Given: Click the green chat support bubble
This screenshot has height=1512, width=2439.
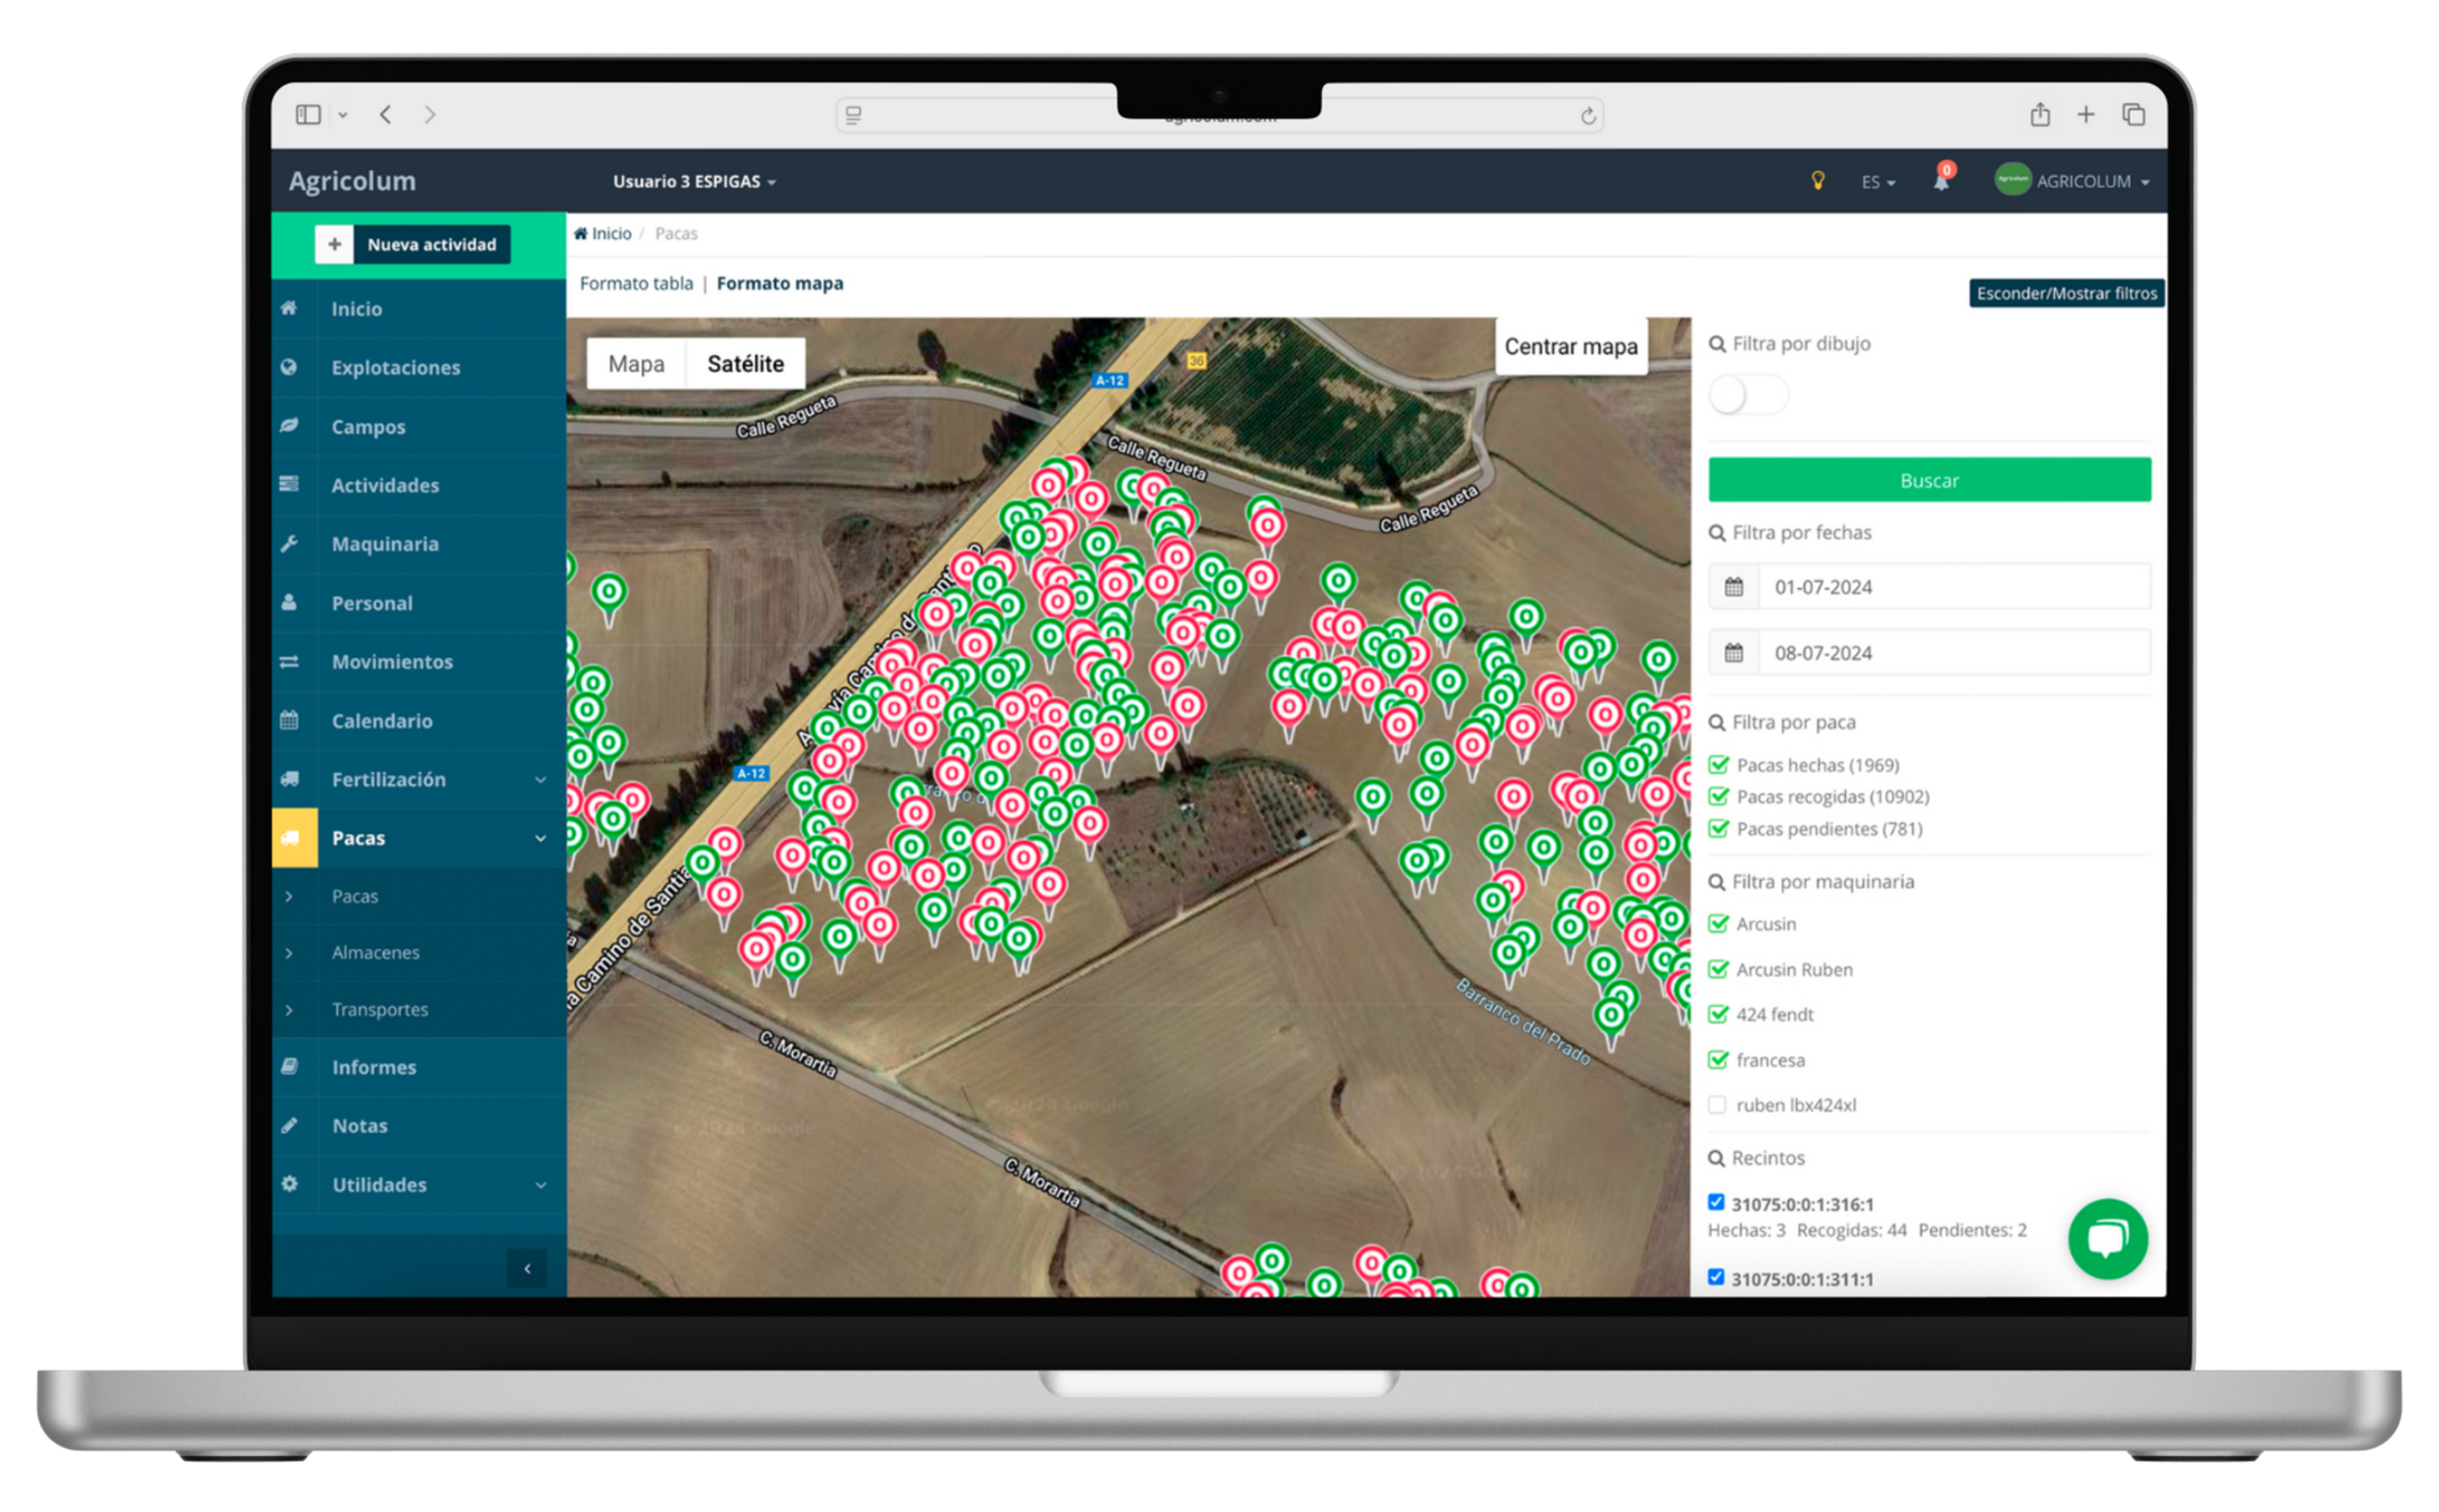Looking at the screenshot, I should [2107, 1238].
